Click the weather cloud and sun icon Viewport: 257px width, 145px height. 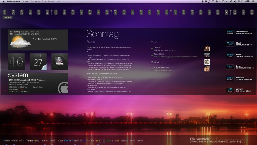point(20,42)
